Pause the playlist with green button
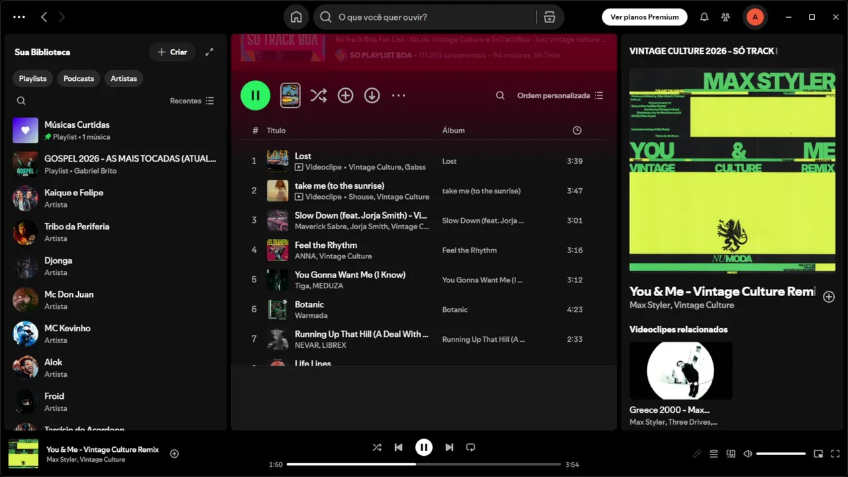Image resolution: width=848 pixels, height=477 pixels. tap(255, 95)
